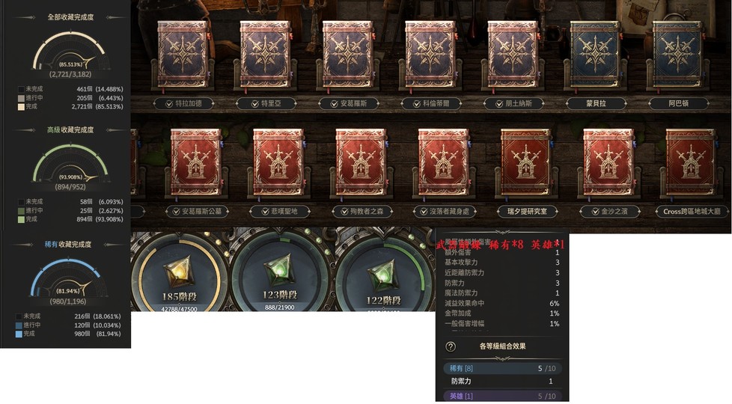Click the green gem at 123階段
This screenshot has height=404, width=732.
tap(279, 272)
